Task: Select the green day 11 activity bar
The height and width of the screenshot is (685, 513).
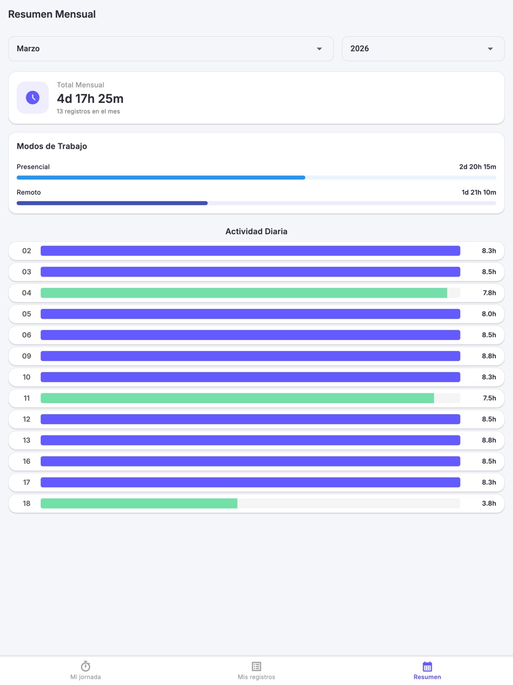Action: [x=237, y=398]
